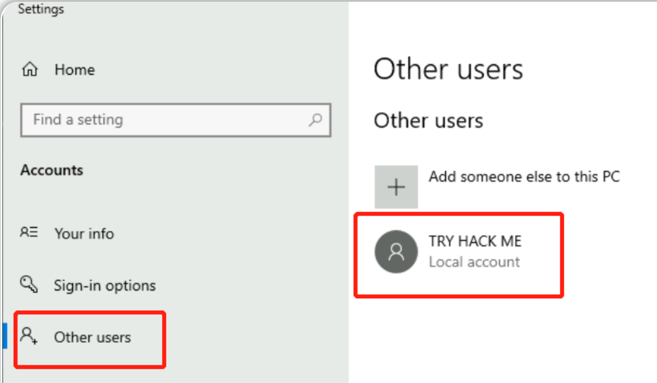Click the blue selection indicator bar
Screen dimensions: 657x383
5,336
